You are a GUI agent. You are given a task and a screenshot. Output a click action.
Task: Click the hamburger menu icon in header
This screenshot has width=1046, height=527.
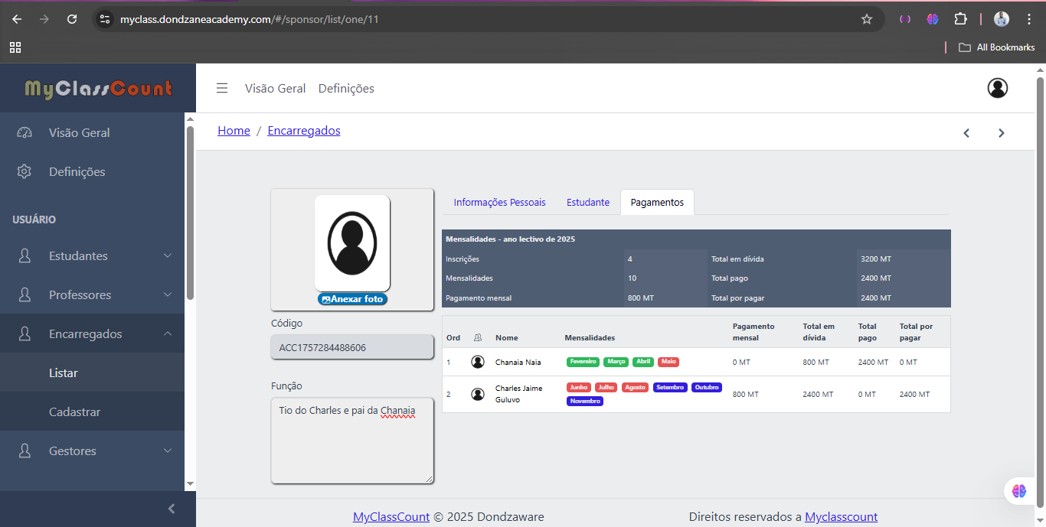point(222,89)
